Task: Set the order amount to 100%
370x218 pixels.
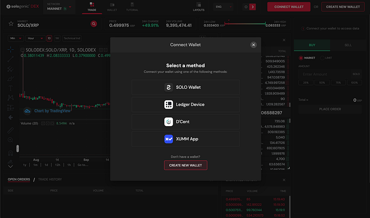Action: coord(354,83)
